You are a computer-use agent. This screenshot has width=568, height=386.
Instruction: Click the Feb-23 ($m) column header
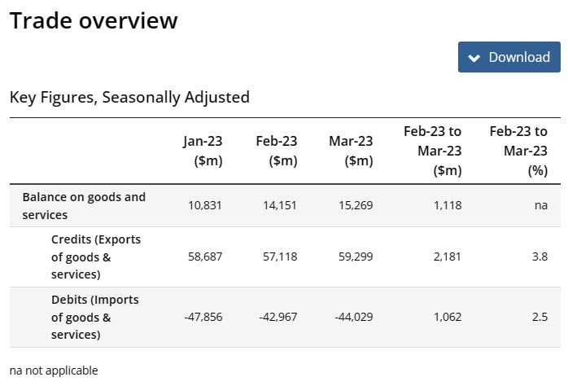(x=276, y=151)
